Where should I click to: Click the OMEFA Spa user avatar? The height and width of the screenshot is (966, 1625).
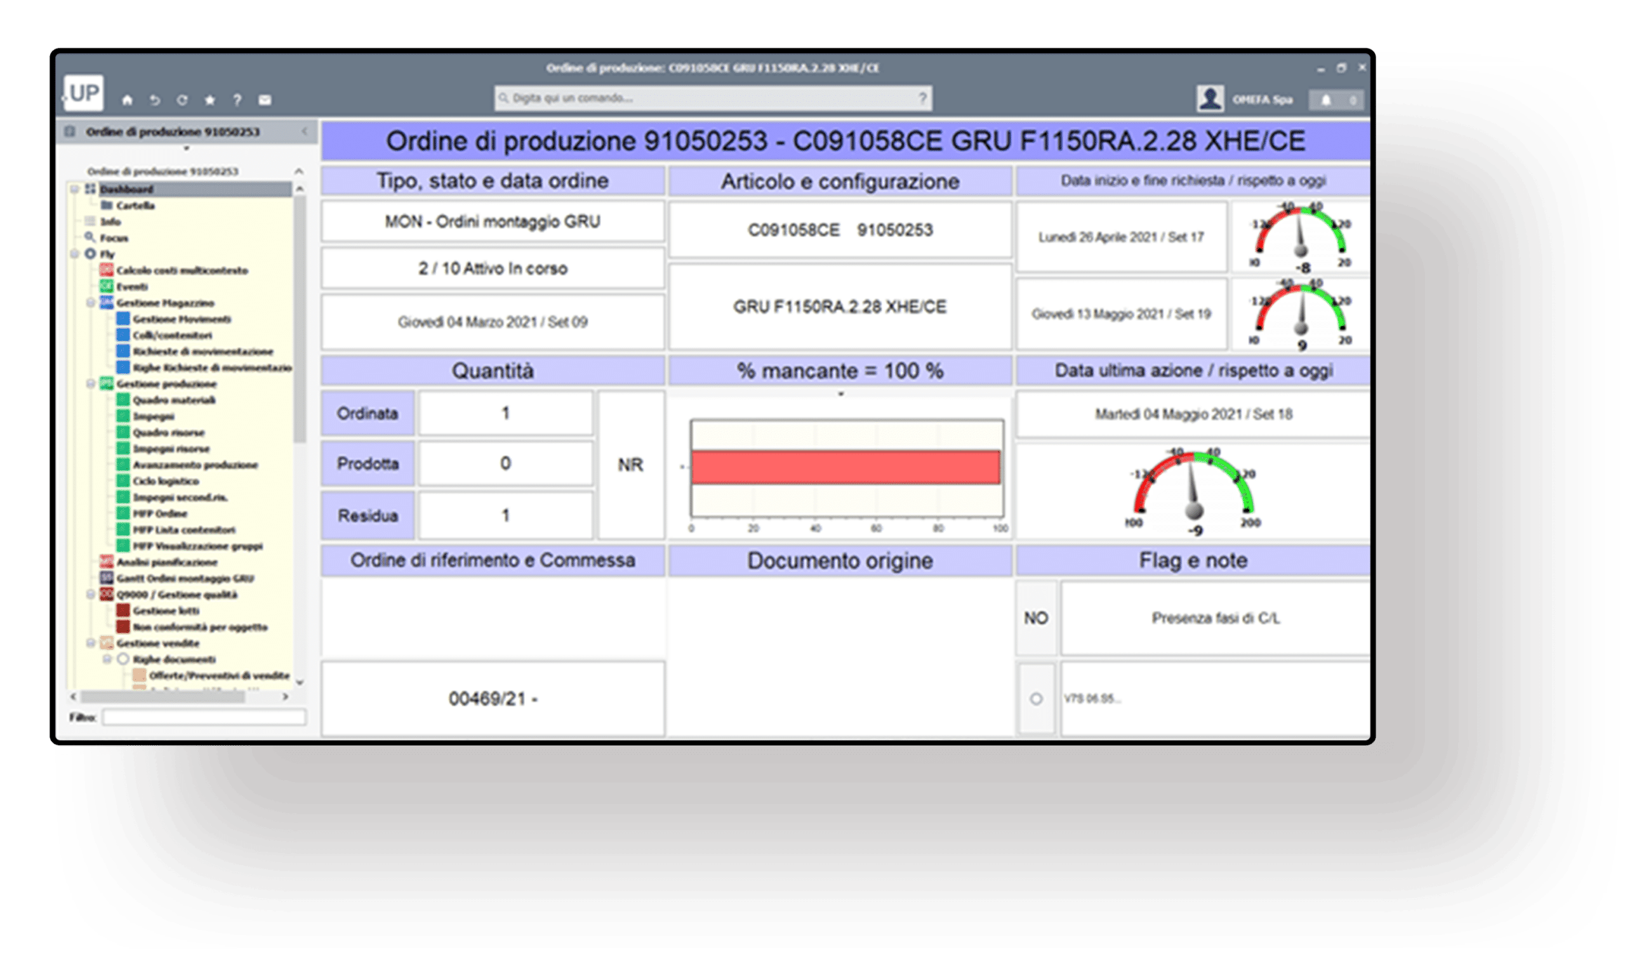(x=1210, y=99)
